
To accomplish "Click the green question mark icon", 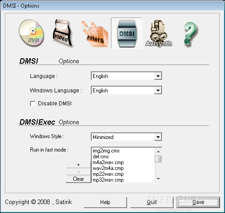I will click(x=191, y=34).
